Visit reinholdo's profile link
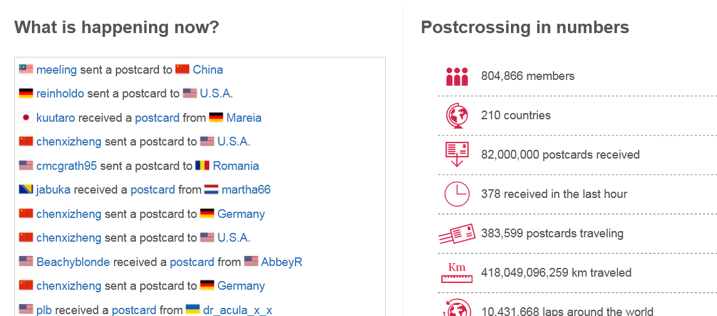 [60, 94]
